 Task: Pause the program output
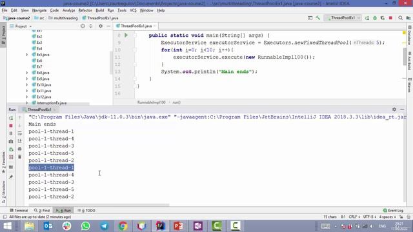pyautogui.click(x=11, y=133)
